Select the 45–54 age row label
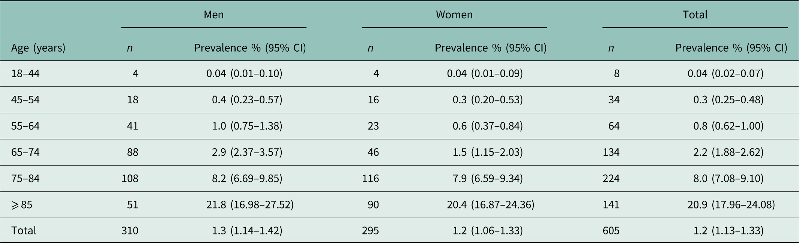The width and height of the screenshot is (799, 243). coord(26,100)
